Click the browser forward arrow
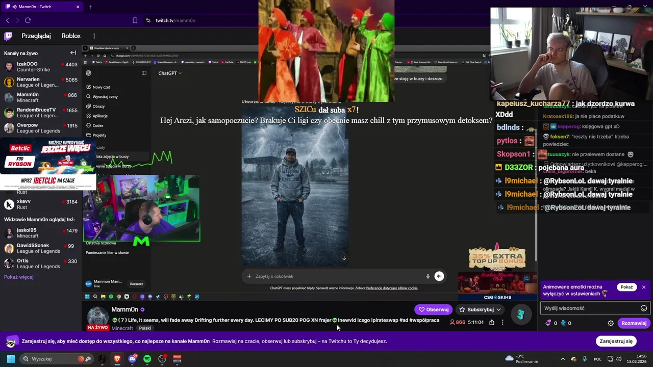Screen dimensions: 653x367 pyautogui.click(x=17, y=20)
